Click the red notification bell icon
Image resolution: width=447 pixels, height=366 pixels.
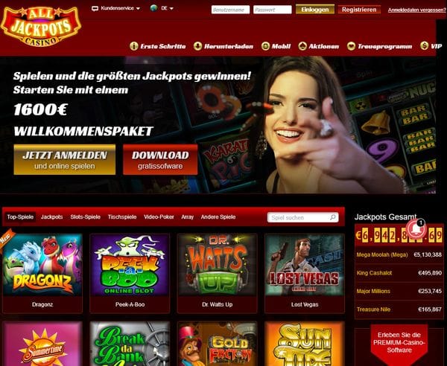pos(416,229)
